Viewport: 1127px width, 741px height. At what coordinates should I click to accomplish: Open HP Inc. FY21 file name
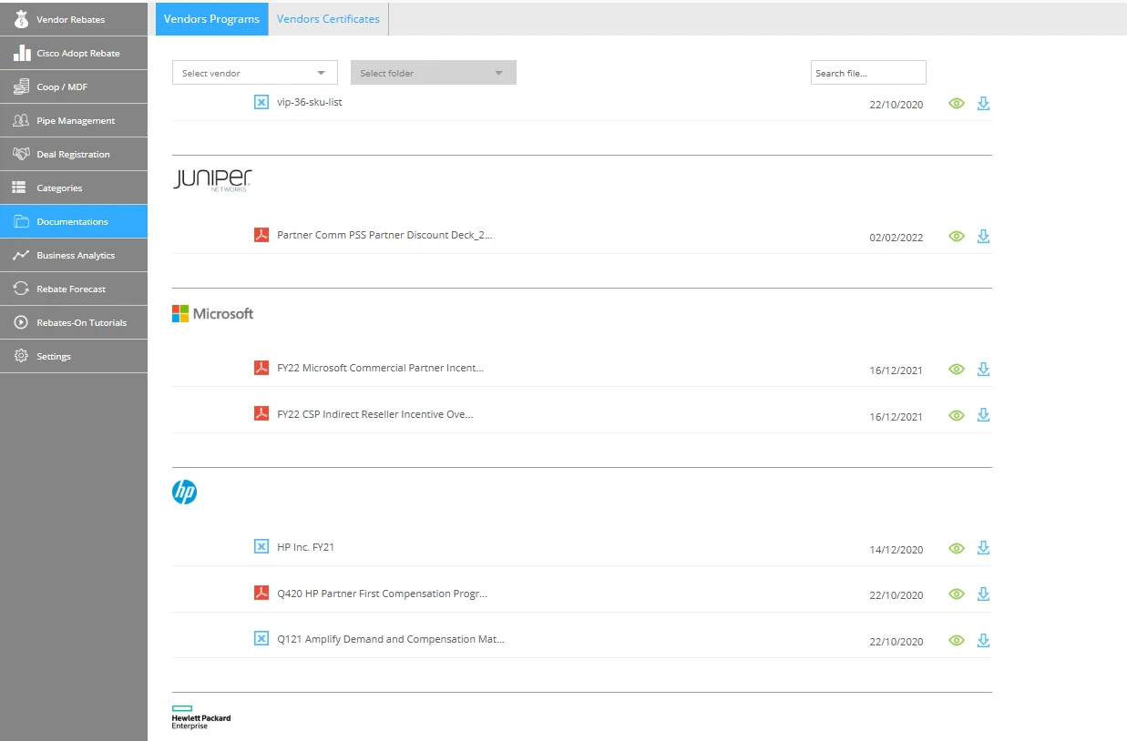point(306,546)
